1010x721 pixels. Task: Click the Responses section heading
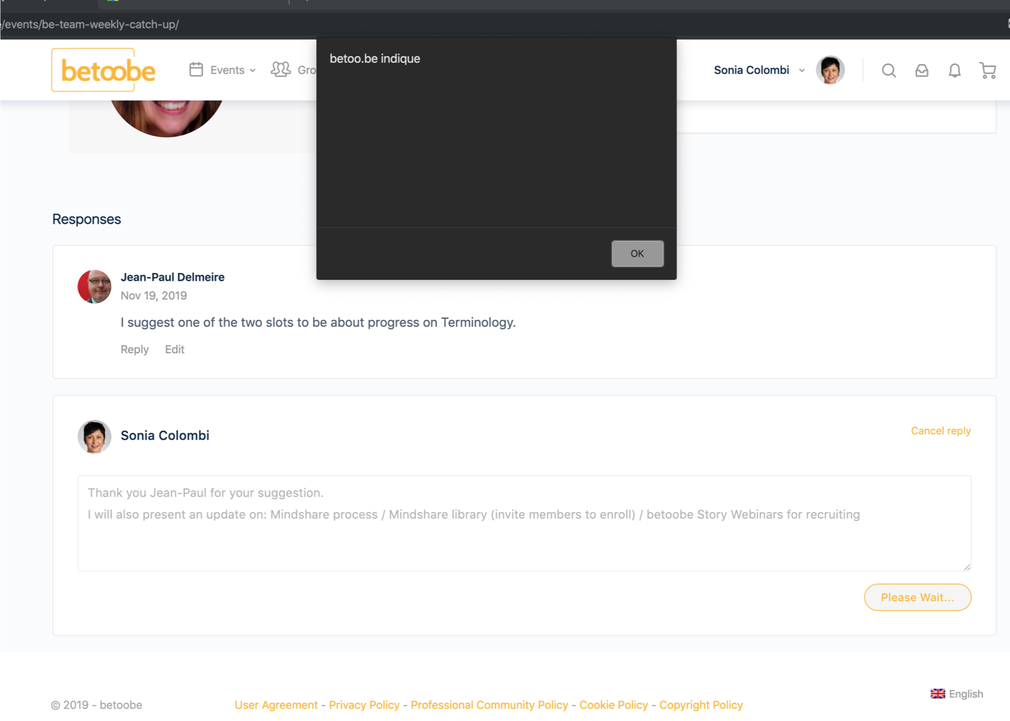coord(86,219)
